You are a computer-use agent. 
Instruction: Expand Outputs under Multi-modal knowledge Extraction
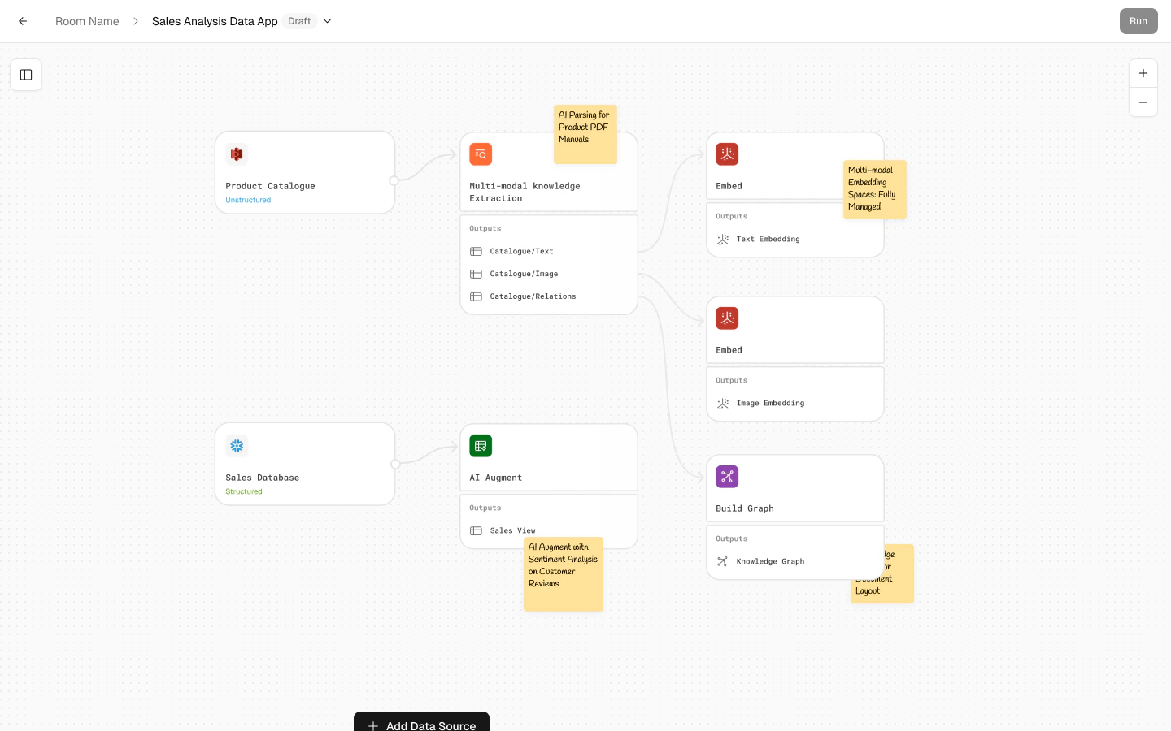pos(485,228)
